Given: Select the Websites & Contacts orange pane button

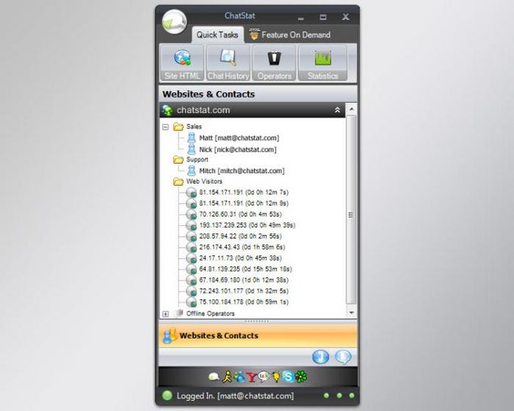Looking at the screenshot, I should 258,335.
